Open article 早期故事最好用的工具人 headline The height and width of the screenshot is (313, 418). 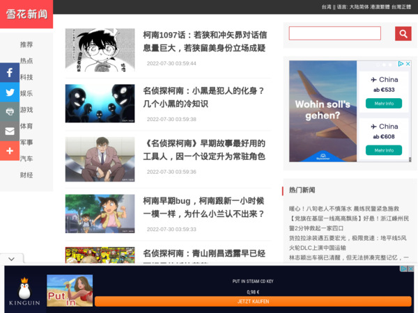pos(204,150)
